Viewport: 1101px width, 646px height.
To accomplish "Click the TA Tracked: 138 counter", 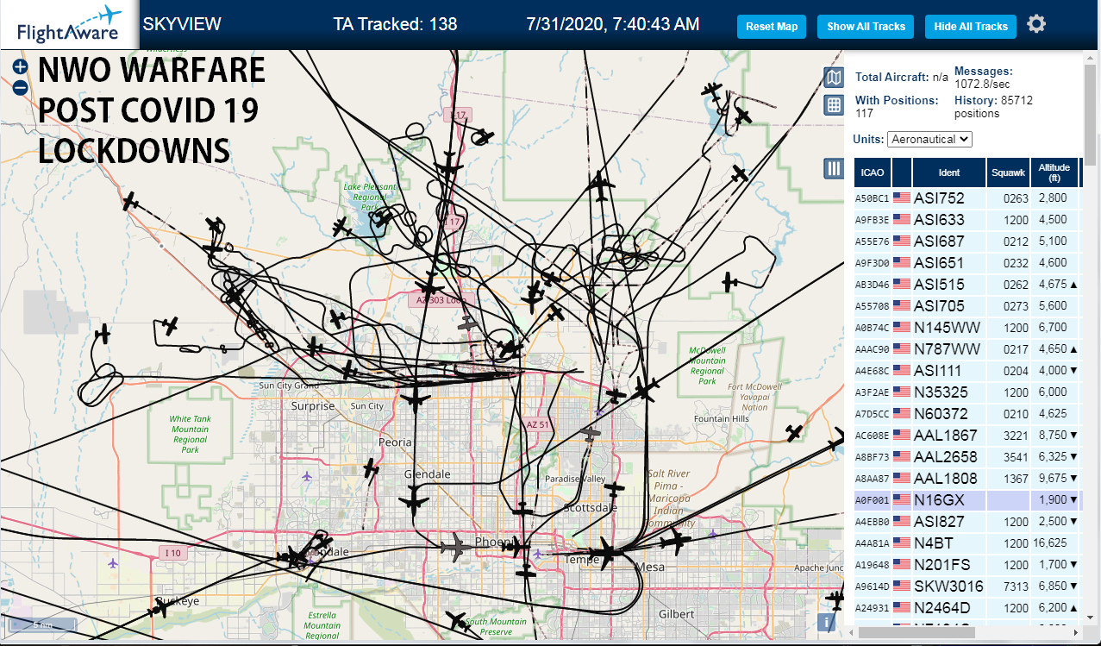I will (395, 24).
